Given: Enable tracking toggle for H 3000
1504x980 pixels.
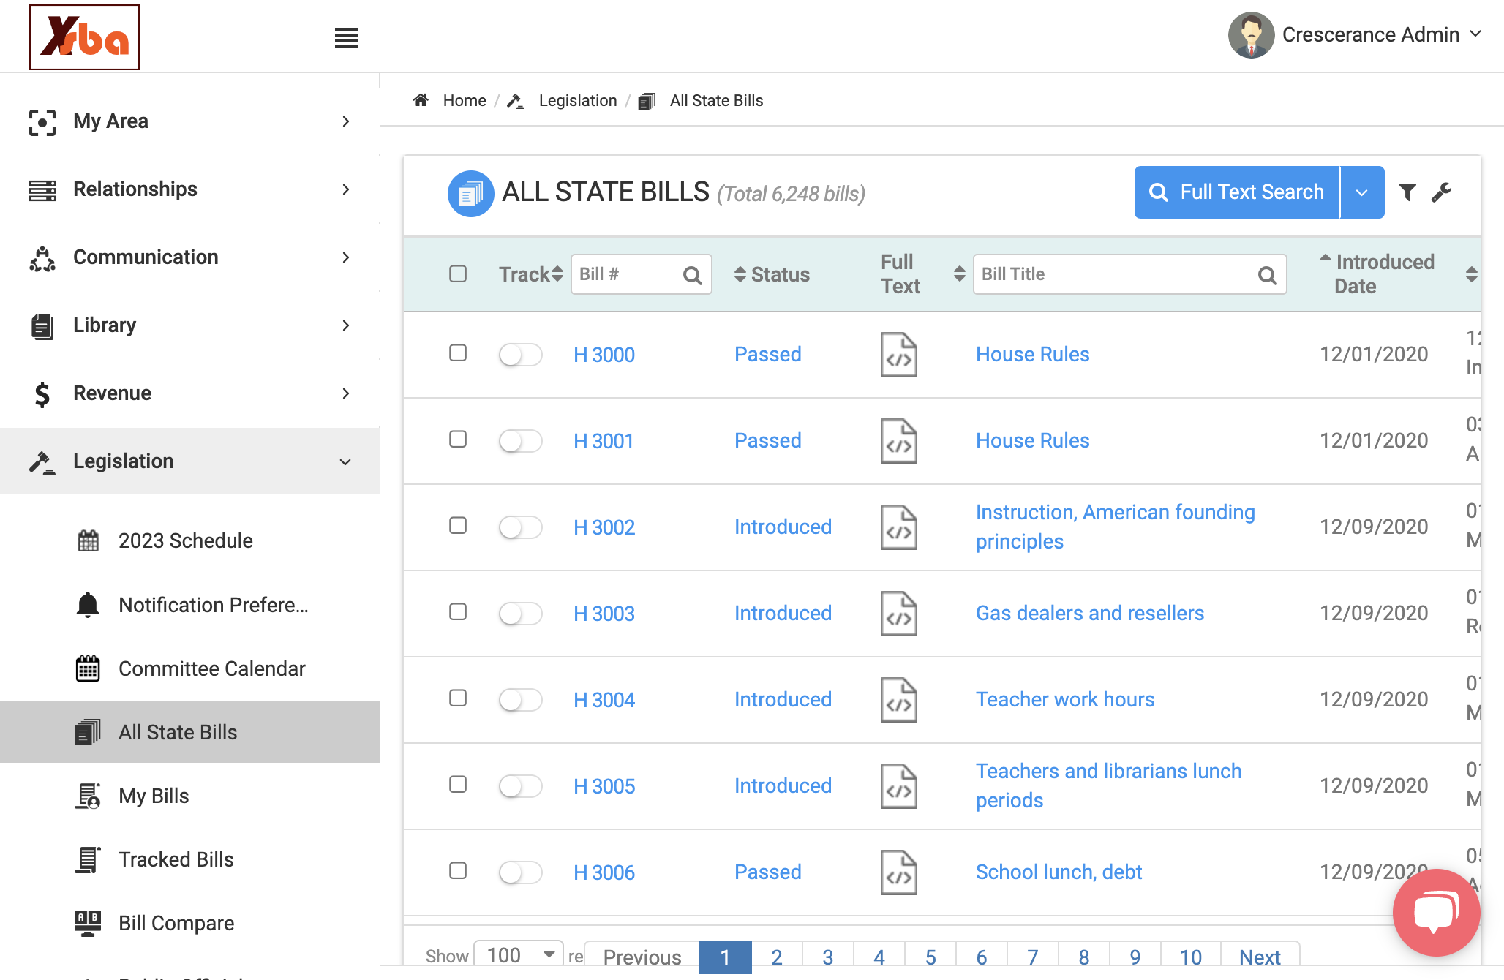Looking at the screenshot, I should [520, 355].
